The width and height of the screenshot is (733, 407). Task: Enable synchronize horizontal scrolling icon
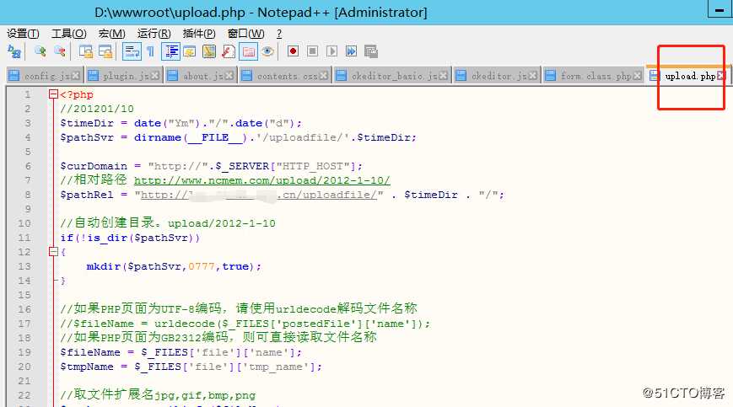[x=105, y=51]
